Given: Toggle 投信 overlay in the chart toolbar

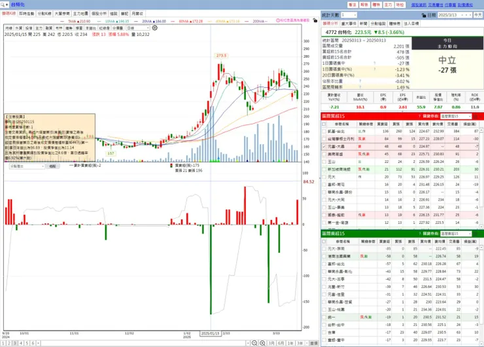Looking at the screenshot, I should tap(28, 27).
